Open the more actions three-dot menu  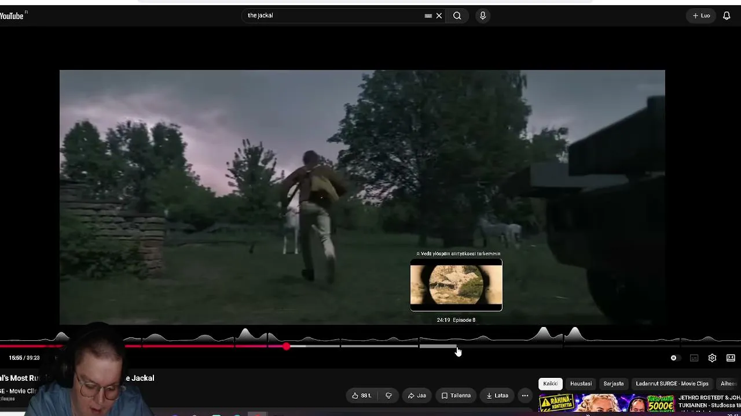coord(525,396)
